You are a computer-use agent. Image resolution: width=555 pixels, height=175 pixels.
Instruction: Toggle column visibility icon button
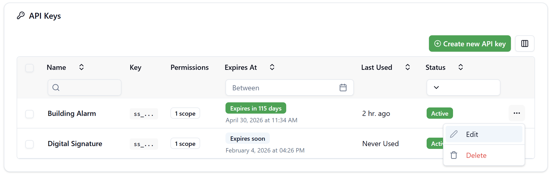[525, 43]
